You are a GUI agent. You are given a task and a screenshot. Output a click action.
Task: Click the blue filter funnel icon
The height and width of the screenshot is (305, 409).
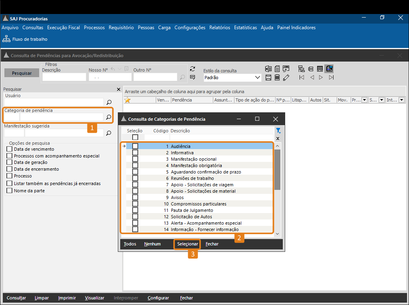coord(278,131)
